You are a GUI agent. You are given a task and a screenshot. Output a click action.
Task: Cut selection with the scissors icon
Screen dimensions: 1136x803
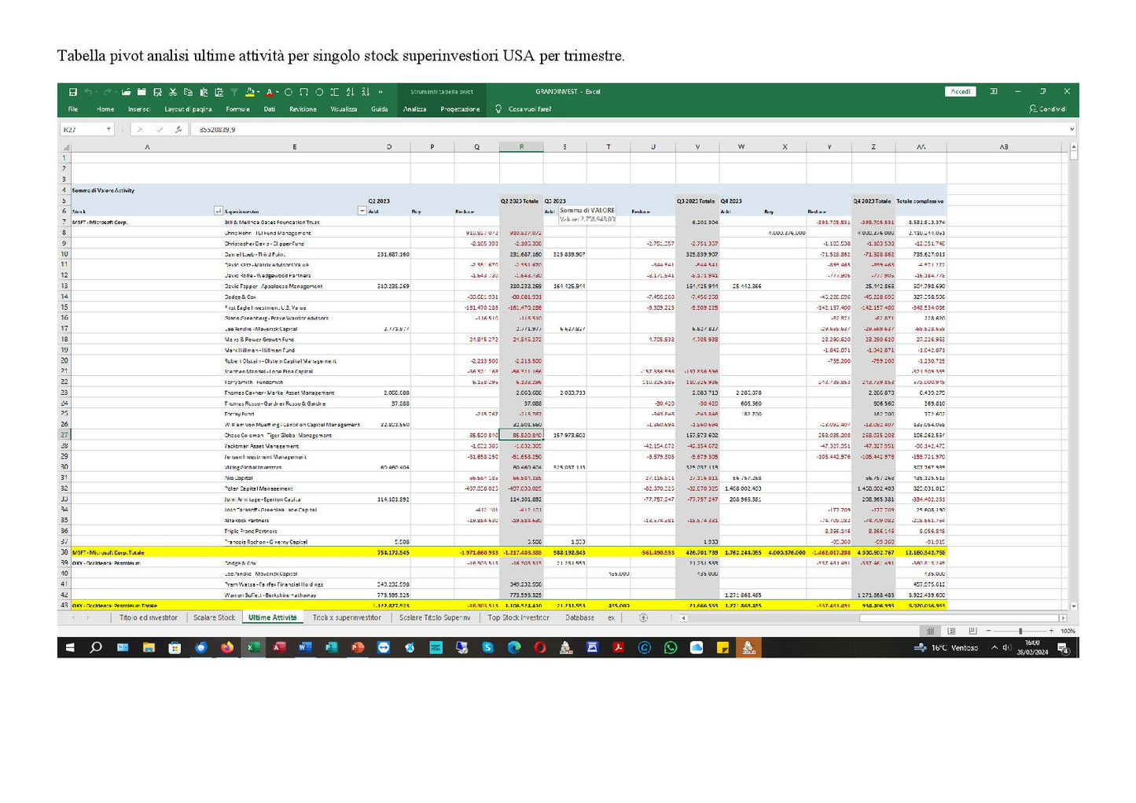coord(172,92)
